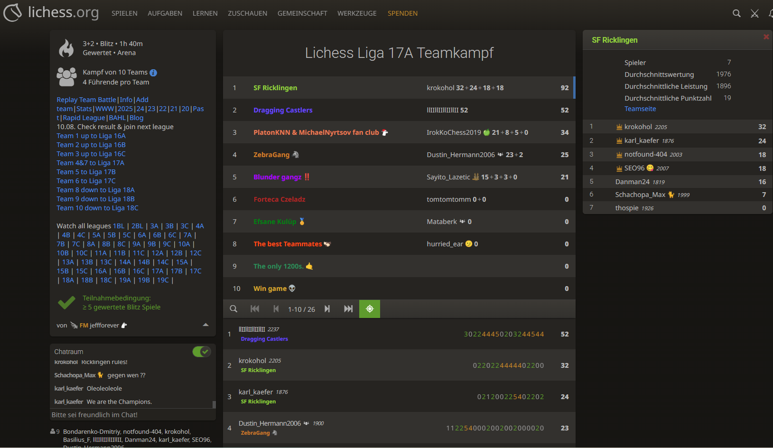Select The only 1200s. team row
The image size is (773, 448).
399,266
